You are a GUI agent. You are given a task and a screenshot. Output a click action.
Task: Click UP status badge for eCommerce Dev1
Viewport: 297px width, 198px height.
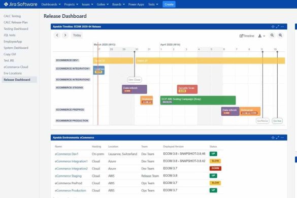tap(213, 154)
